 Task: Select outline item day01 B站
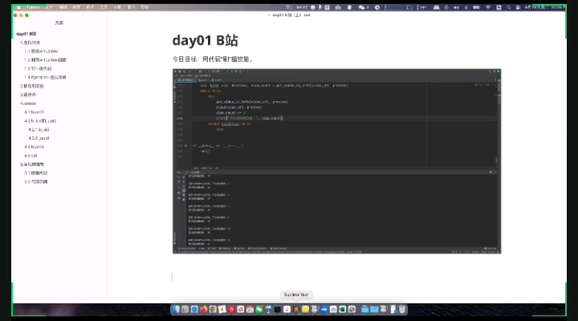pyautogui.click(x=26, y=34)
